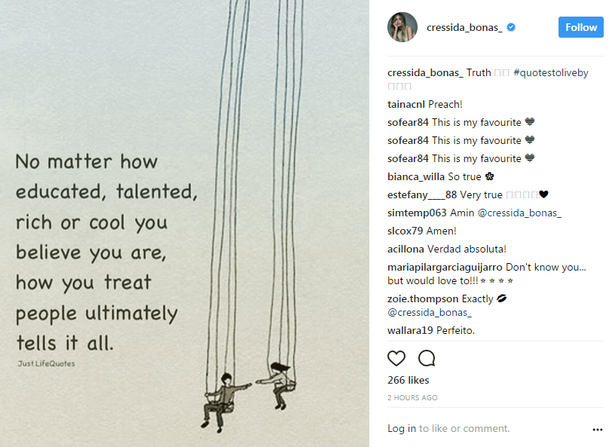Visit slcox79 commenter profile
The height and width of the screenshot is (447, 609).
[405, 231]
